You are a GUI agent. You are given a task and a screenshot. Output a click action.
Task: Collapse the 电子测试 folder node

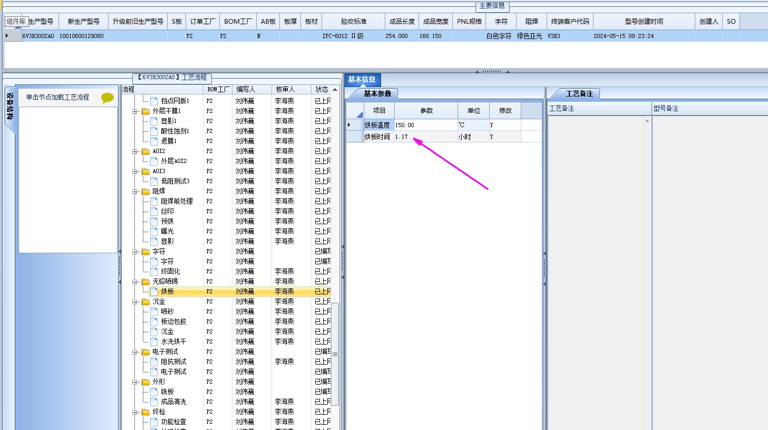135,352
